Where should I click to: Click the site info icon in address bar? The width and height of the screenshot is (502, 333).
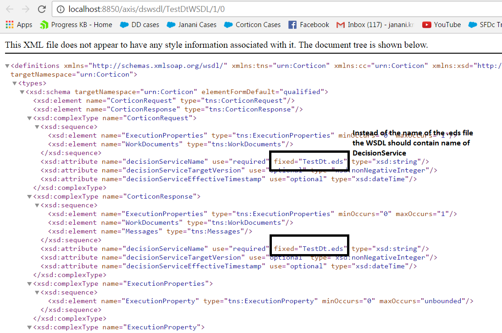click(61, 9)
